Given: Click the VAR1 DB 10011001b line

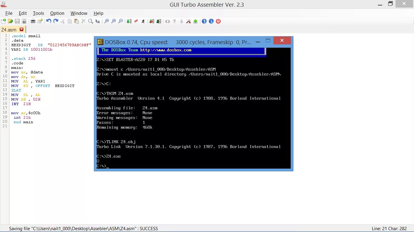Looking at the screenshot, I should [x=32, y=50].
